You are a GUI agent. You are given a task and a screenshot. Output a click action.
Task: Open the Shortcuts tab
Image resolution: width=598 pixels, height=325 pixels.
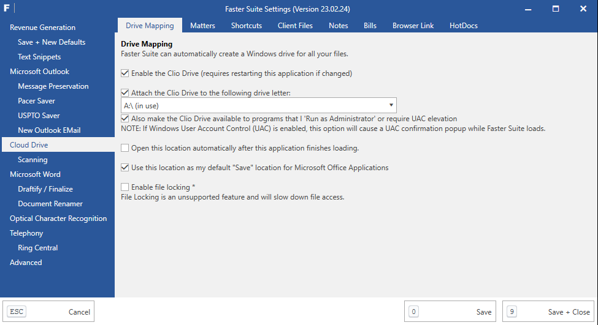[247, 26]
